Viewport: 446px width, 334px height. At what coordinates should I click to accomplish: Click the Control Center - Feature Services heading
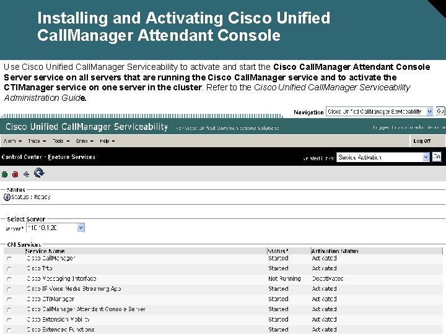48,156
